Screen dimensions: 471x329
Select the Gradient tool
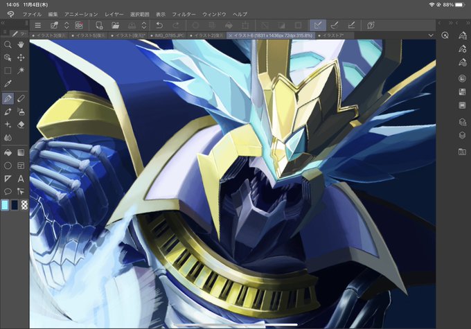21,152
